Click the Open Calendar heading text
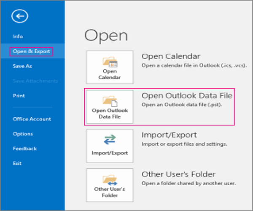253x211 pixels. (171, 57)
